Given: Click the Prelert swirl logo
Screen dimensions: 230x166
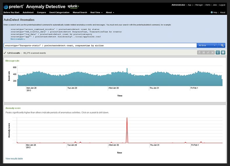Looking at the screenshot, I should point(6,7).
